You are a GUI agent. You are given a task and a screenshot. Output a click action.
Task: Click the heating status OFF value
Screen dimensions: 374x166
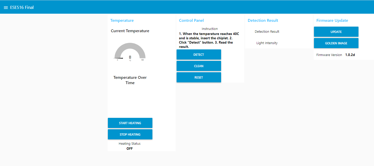point(130,149)
